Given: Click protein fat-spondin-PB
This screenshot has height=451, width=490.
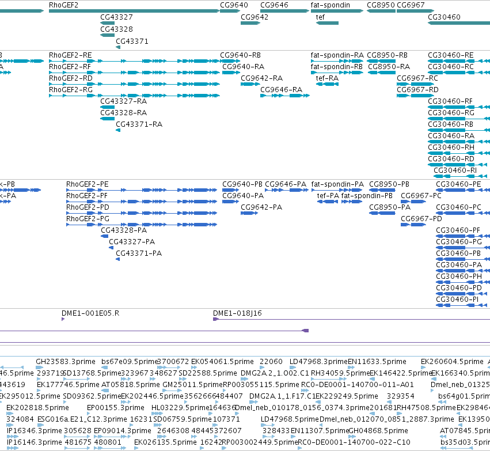Looking at the screenshot, I should point(367,196).
